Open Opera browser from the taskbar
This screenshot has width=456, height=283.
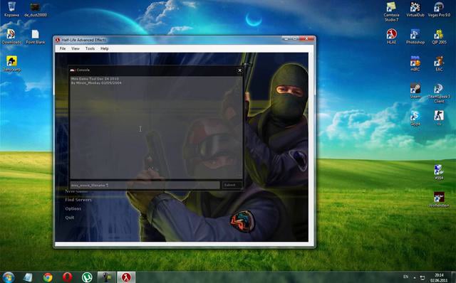68,277
